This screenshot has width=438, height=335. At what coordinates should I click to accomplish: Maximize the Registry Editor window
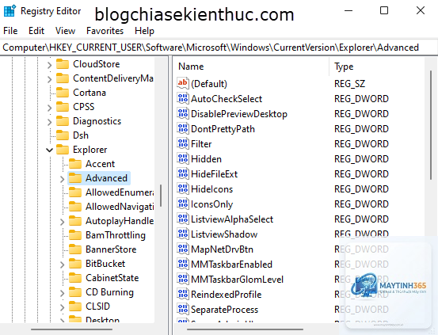tap(384, 10)
